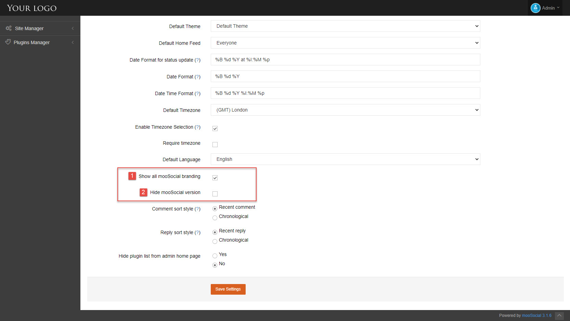Open the Default Home Feed dropdown
This screenshot has width=570, height=321.
(346, 43)
